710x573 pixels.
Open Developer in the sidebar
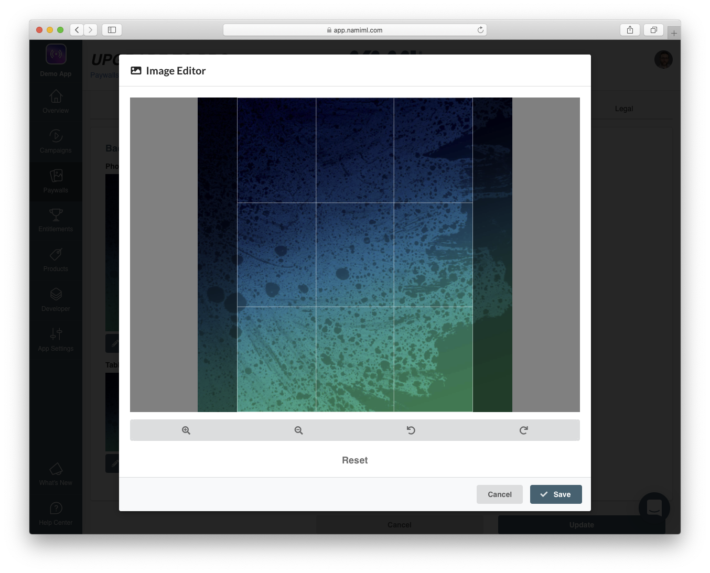(x=56, y=300)
